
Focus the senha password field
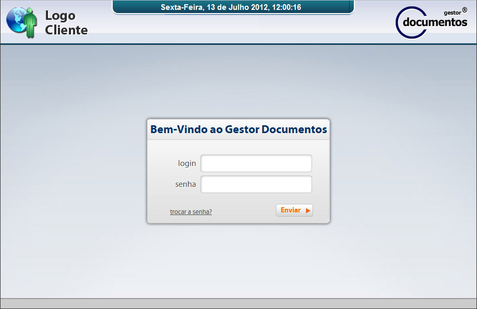point(256,184)
